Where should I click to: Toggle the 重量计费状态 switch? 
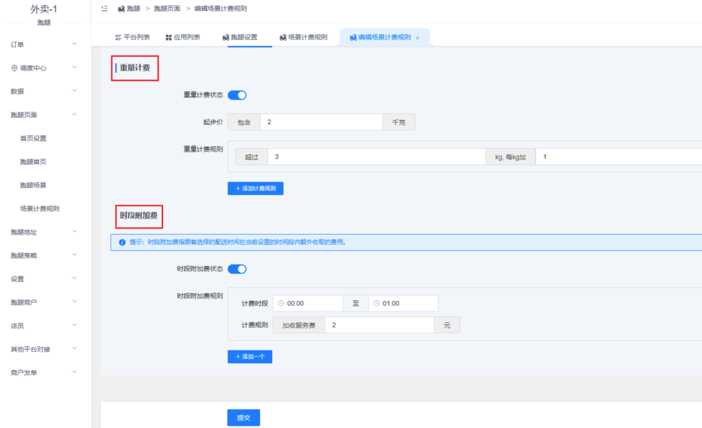237,95
